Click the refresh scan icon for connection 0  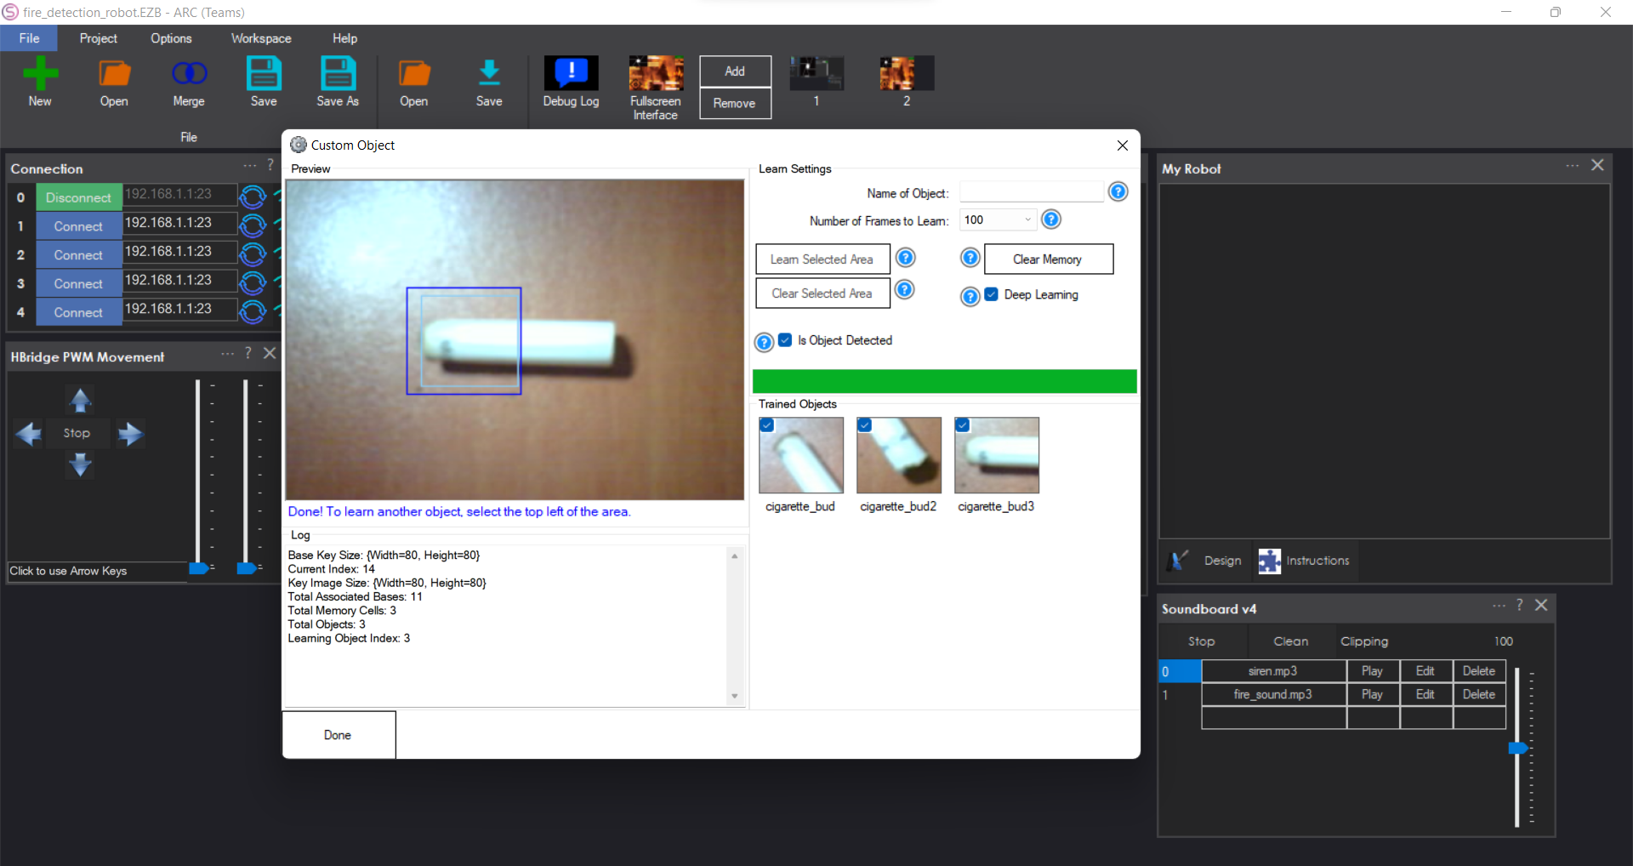coord(252,197)
